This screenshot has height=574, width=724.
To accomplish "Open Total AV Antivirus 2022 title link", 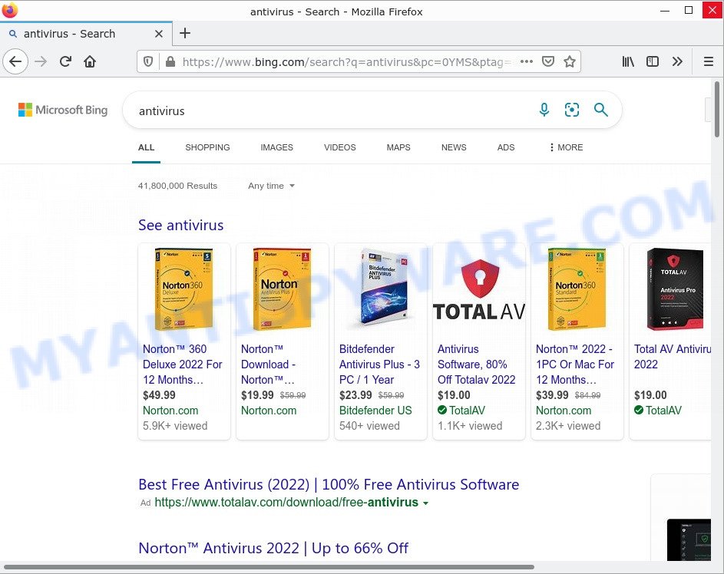I will 673,357.
